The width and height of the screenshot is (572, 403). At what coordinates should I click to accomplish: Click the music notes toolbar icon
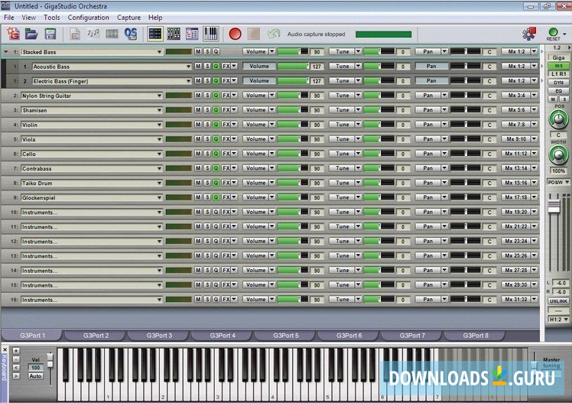(93, 34)
